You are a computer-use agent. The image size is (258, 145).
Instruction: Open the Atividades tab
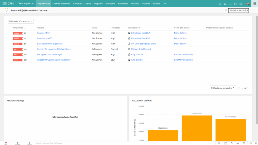tap(110, 4)
